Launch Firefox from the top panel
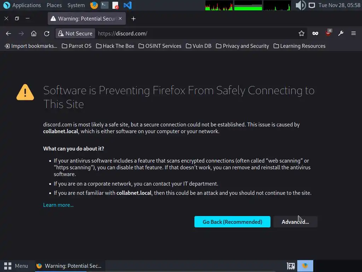Screen dimensions: 362x272 tap(94, 5)
